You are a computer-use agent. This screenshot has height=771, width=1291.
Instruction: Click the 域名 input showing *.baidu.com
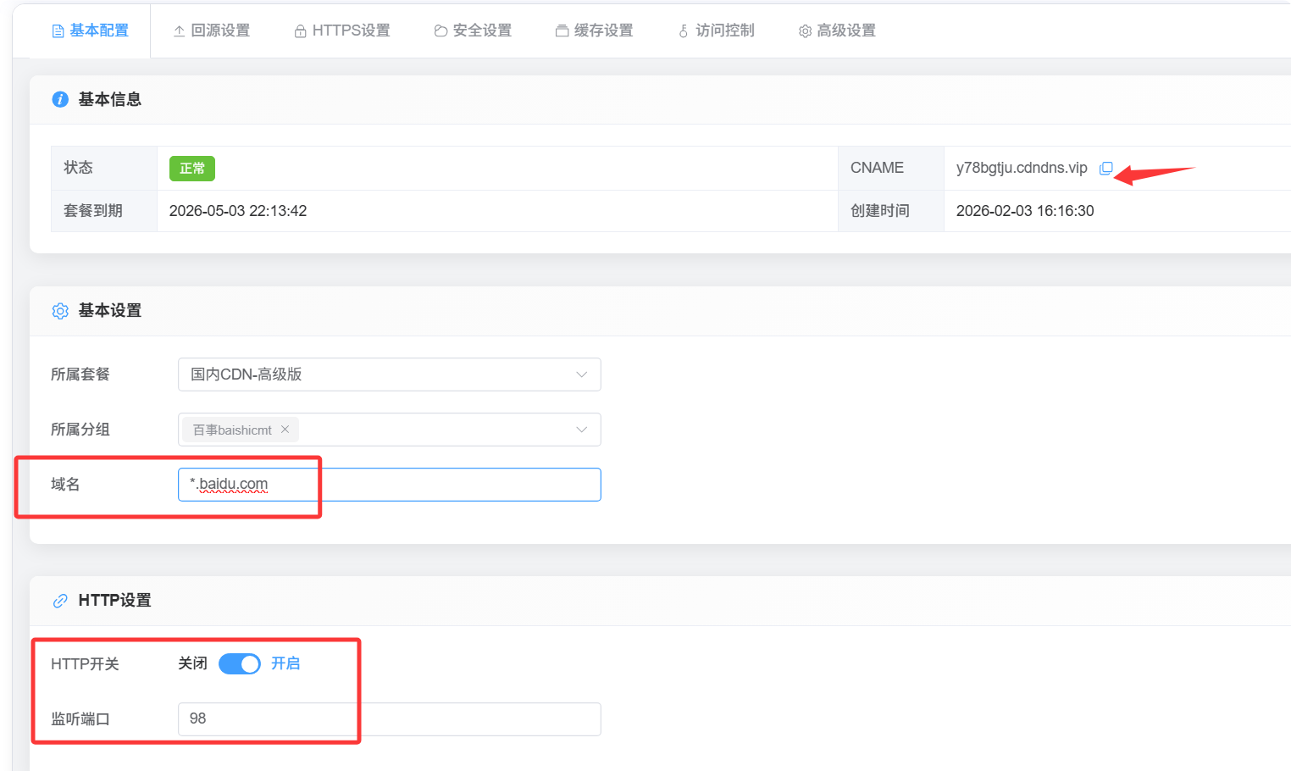tap(389, 484)
